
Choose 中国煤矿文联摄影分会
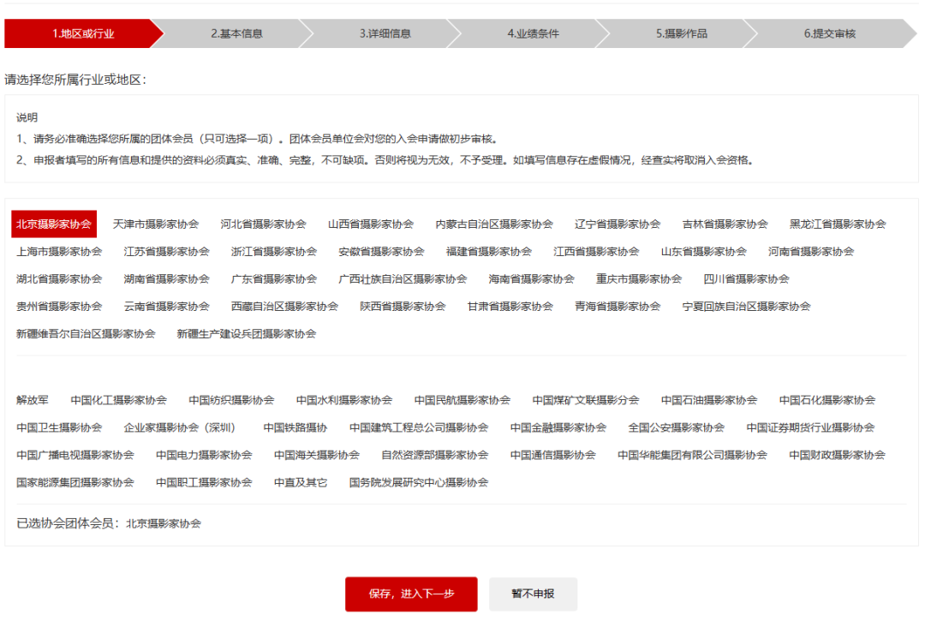[585, 400]
